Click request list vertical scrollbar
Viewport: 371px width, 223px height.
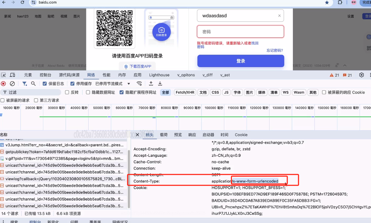click(x=129, y=179)
